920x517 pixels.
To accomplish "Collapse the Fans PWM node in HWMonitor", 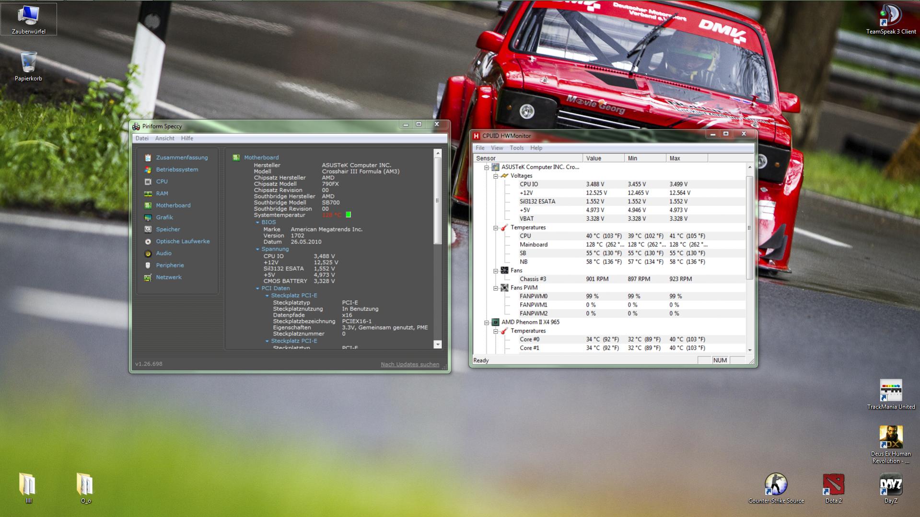I will (x=495, y=288).
